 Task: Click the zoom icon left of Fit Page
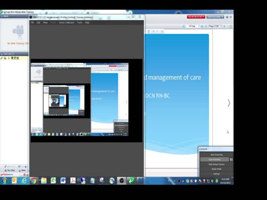tap(184, 26)
